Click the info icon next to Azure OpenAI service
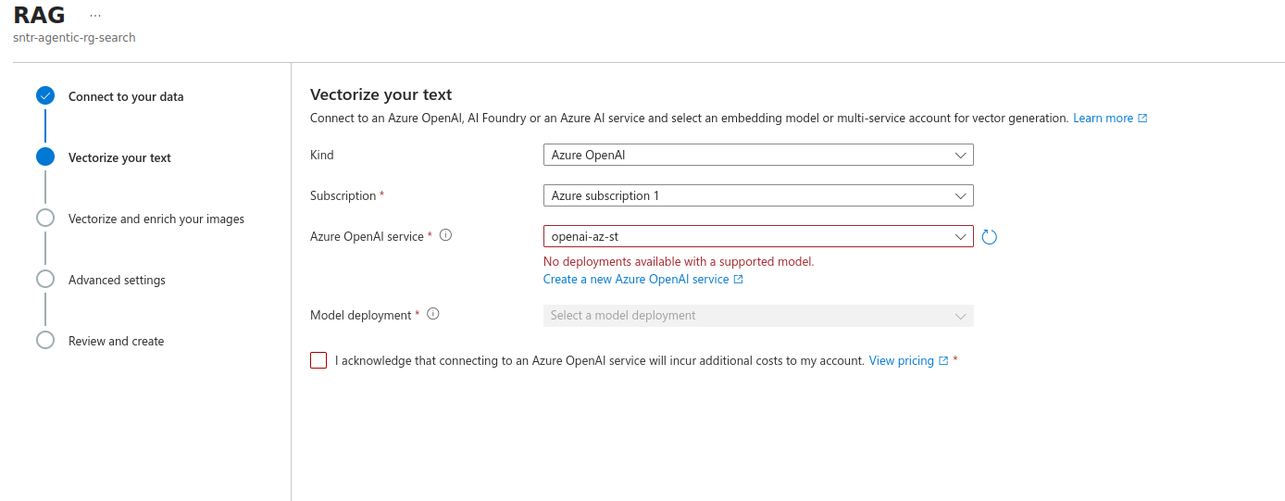 [x=445, y=235]
